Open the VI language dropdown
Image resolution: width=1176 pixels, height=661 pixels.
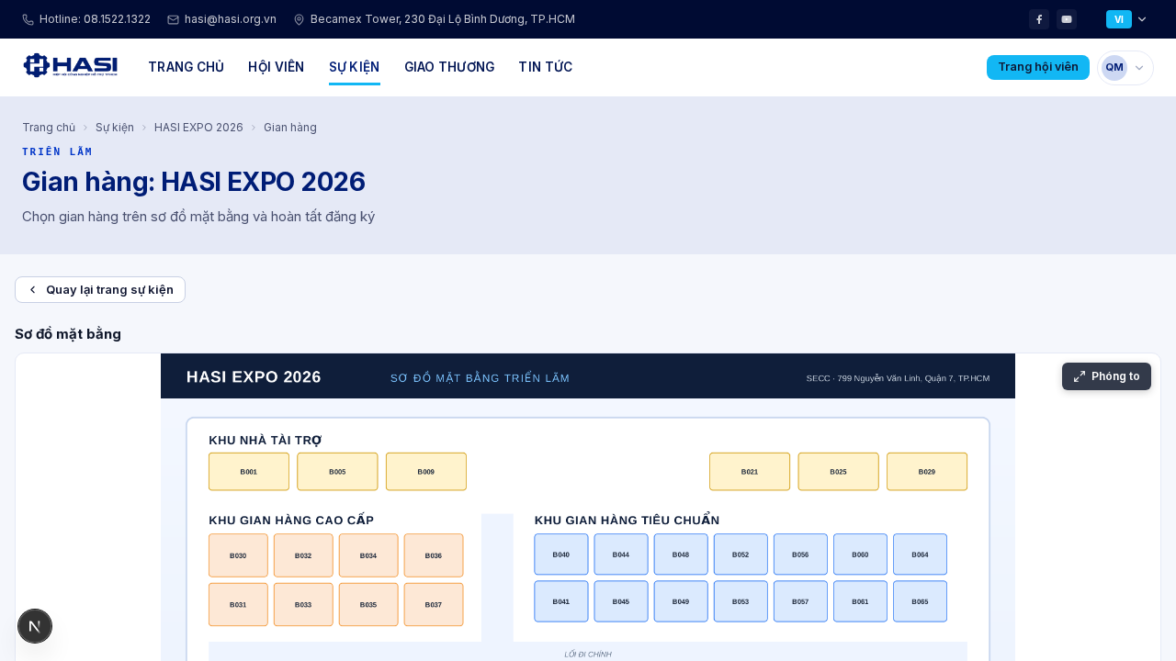(1126, 19)
